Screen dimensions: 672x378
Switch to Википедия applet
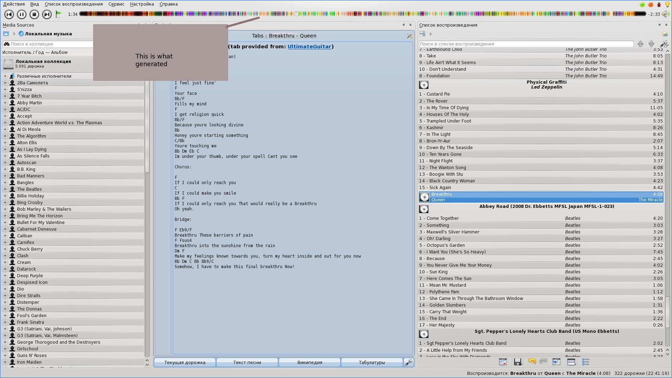point(310,363)
